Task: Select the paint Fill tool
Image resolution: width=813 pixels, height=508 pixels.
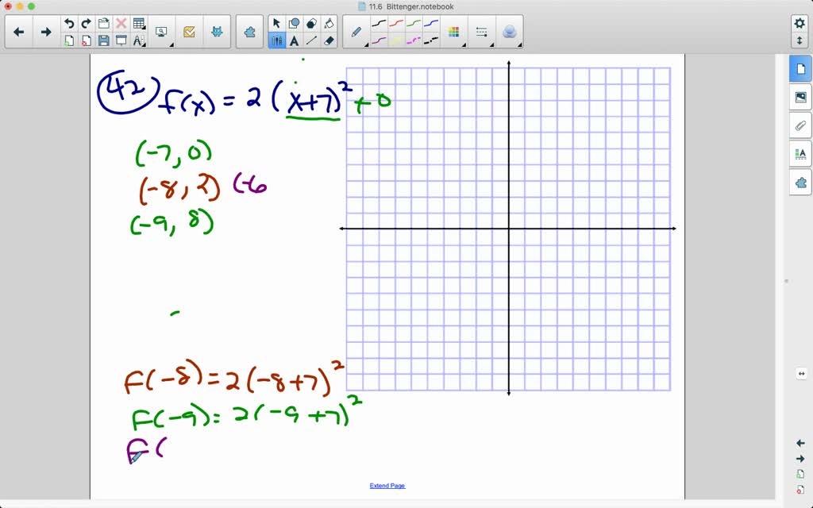Action: pos(329,23)
